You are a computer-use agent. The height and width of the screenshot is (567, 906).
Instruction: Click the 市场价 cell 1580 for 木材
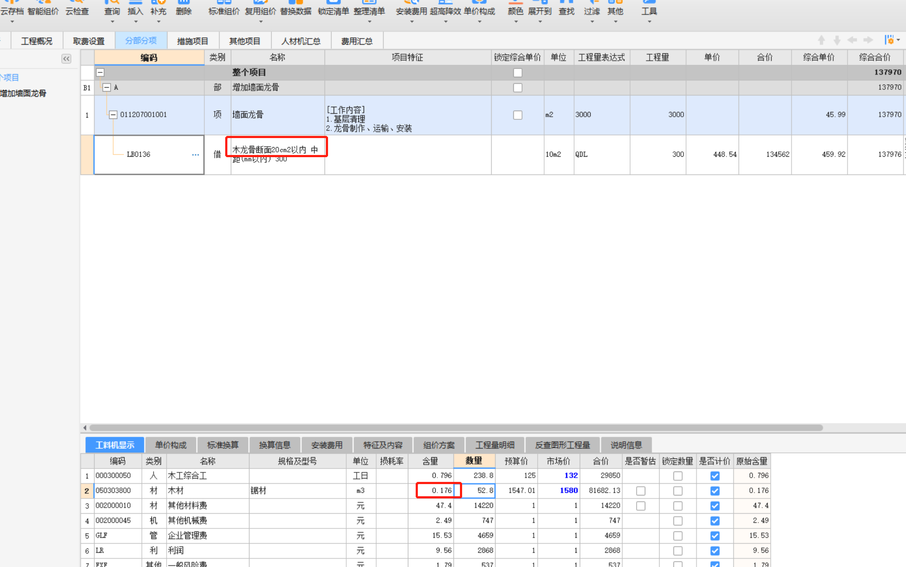pyautogui.click(x=559, y=491)
